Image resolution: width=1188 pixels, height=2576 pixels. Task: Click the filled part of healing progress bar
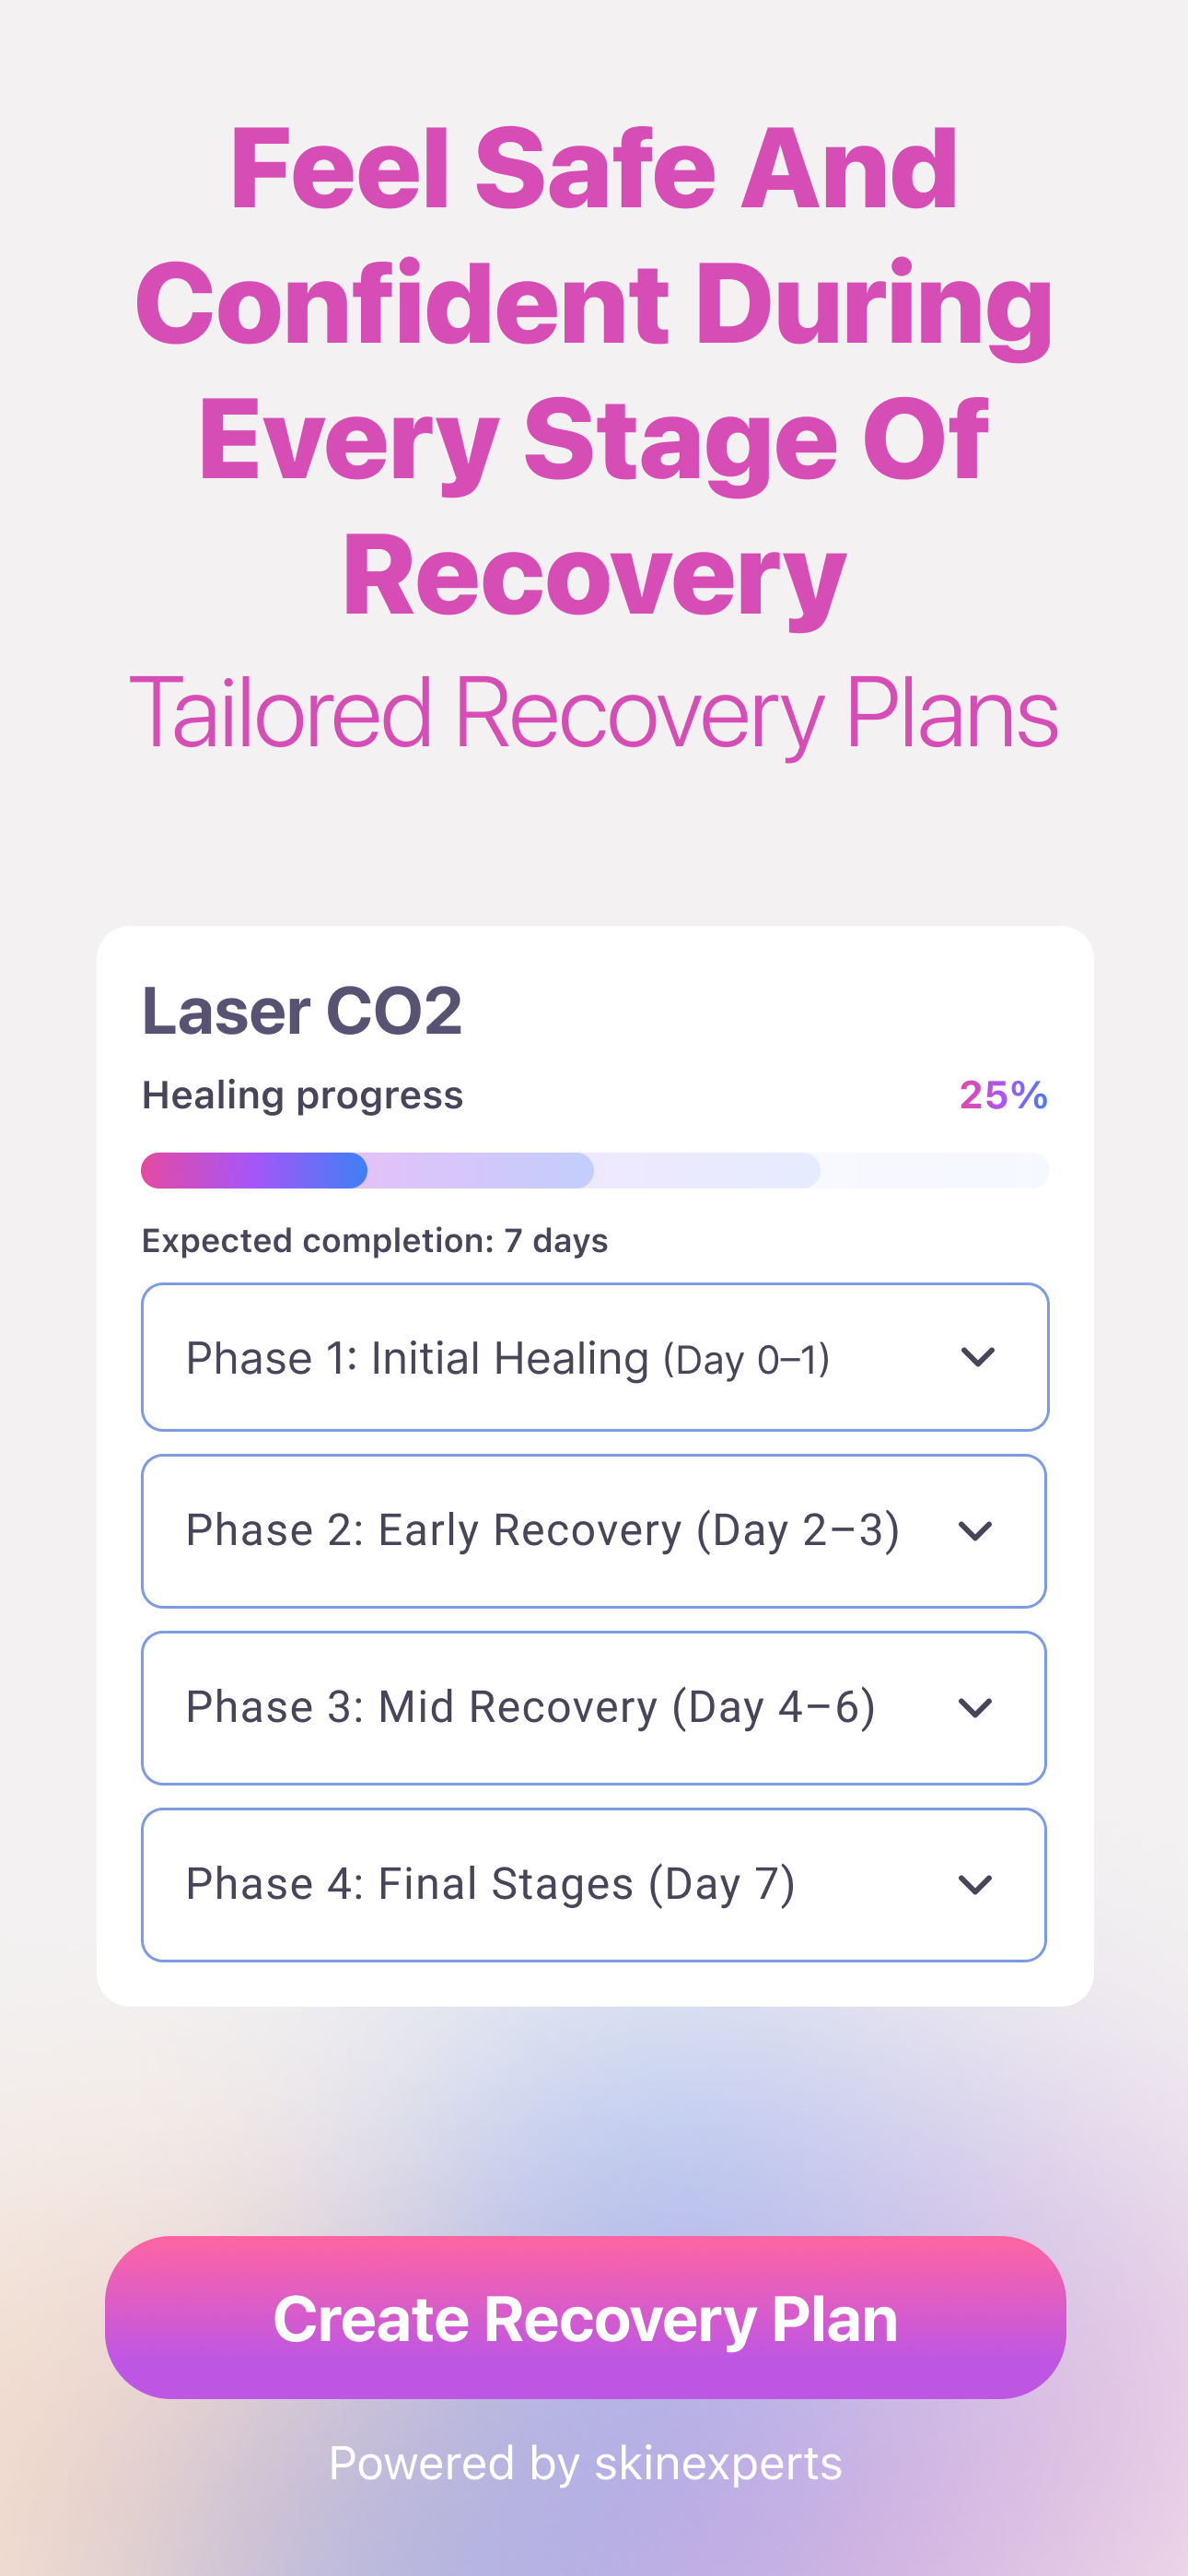click(254, 1170)
